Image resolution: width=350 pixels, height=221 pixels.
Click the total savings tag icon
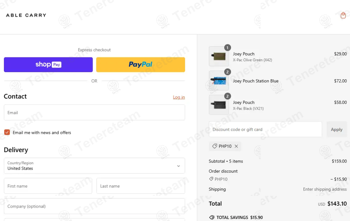click(x=212, y=217)
